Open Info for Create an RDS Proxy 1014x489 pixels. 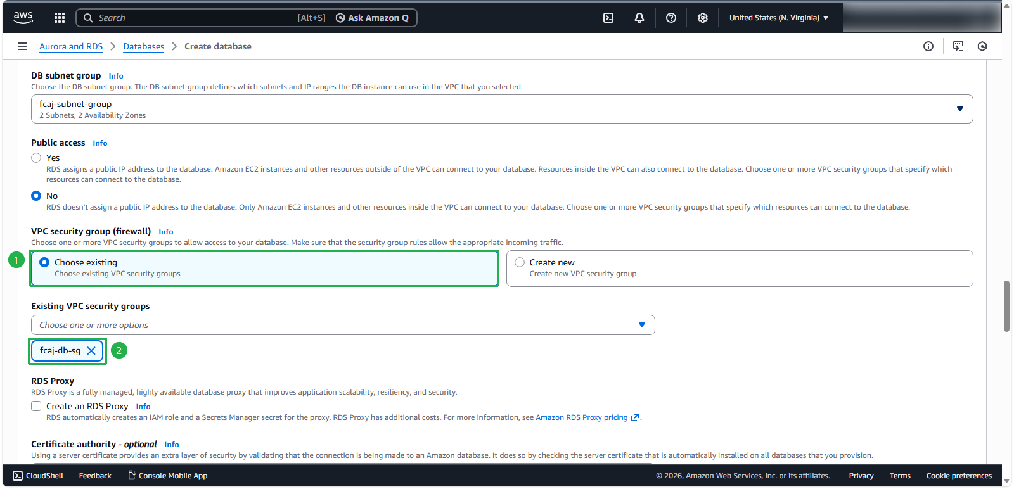(143, 407)
